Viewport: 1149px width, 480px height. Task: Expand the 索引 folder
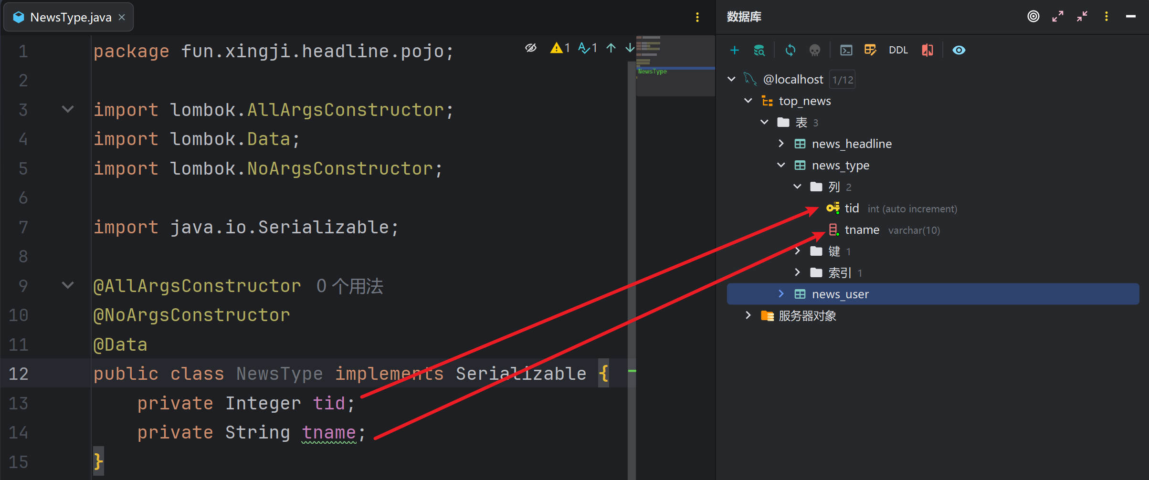pos(797,272)
